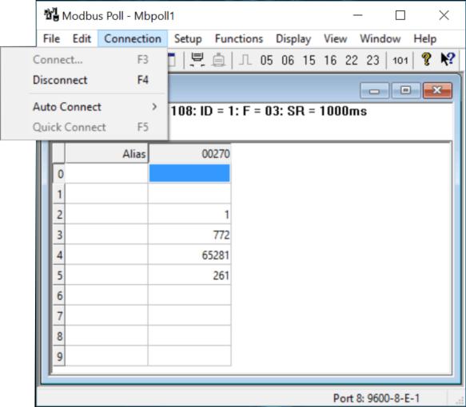
Task: Click the 23 read/write registers button
Action: tap(372, 60)
